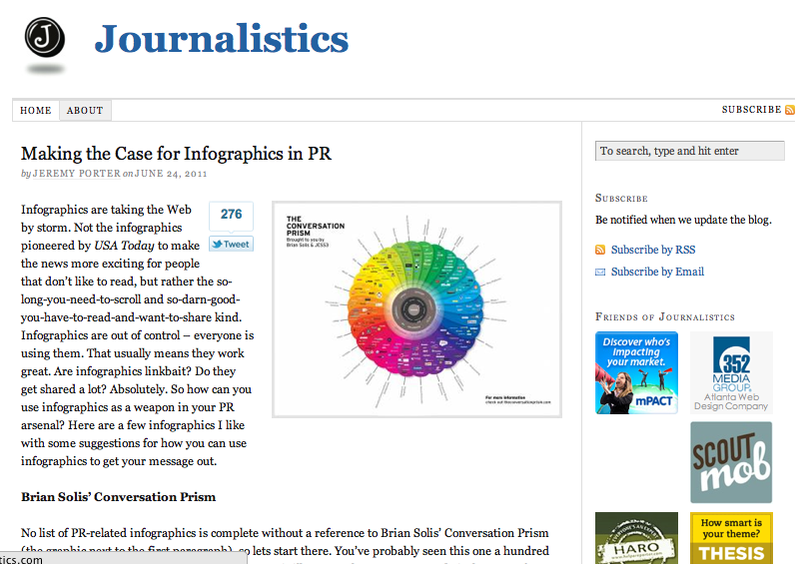Open author Jeremy Porter's link
The height and width of the screenshot is (564, 807).
coord(77,174)
